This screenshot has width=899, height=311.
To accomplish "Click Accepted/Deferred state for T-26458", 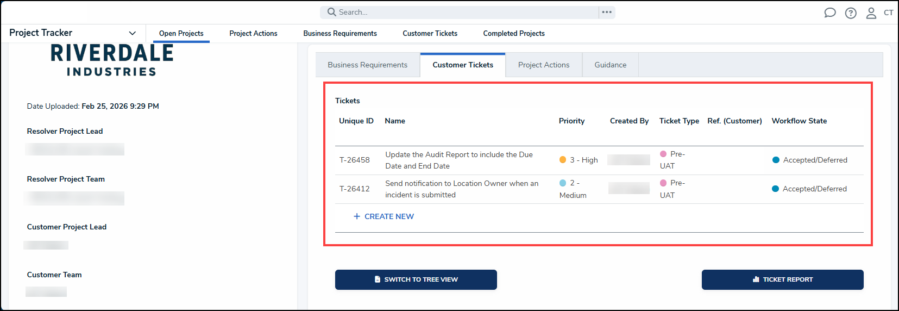I will click(810, 160).
